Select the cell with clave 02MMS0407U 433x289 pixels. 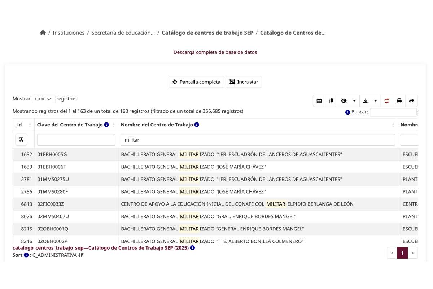(76, 216)
